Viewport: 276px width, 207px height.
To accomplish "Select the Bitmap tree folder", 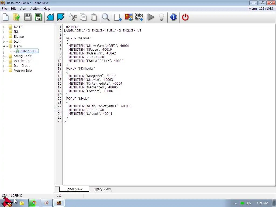I will pyautogui.click(x=19, y=37).
